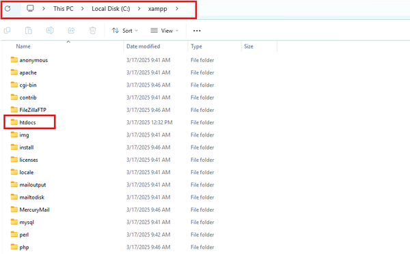This screenshot has width=410, height=254.
Task: Click the htdocs date 3/17/2025 12:32 PM
Action: point(149,122)
